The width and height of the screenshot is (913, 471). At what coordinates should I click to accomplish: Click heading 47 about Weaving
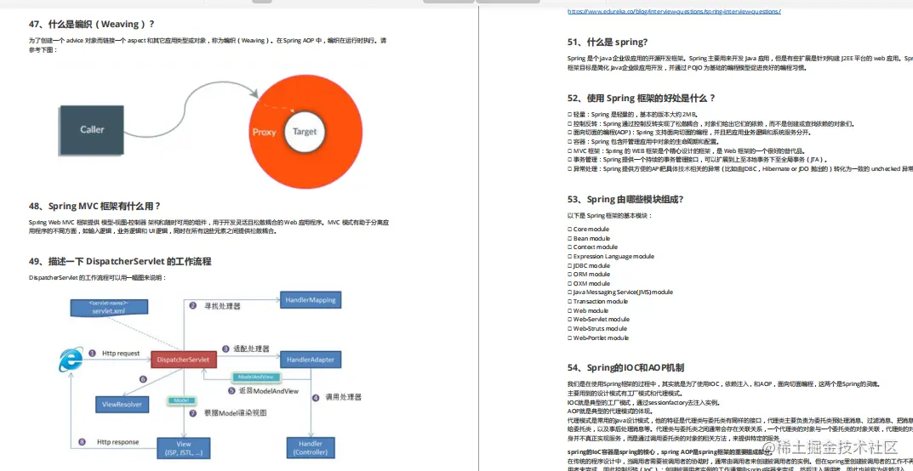(x=91, y=24)
